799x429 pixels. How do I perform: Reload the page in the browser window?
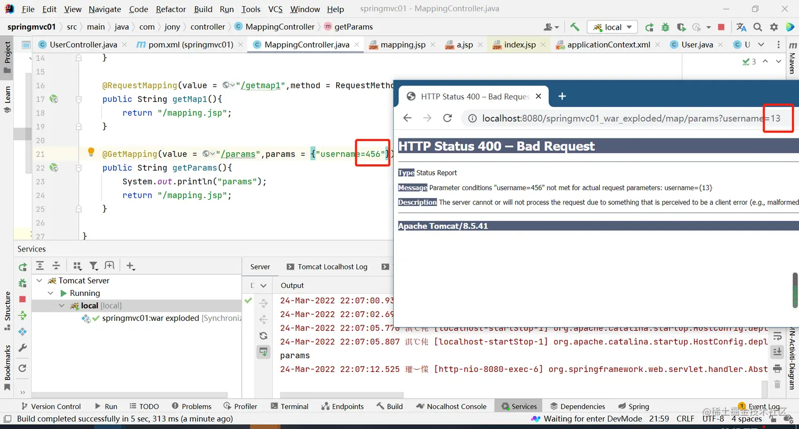[x=448, y=118]
